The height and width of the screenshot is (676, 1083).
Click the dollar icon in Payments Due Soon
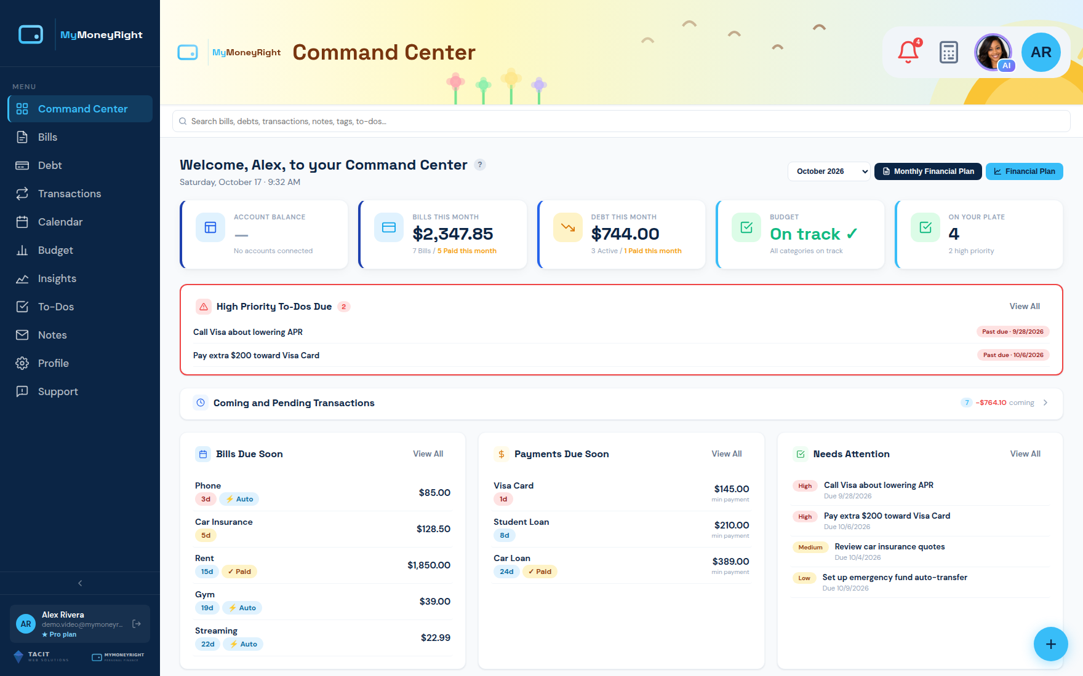point(502,454)
